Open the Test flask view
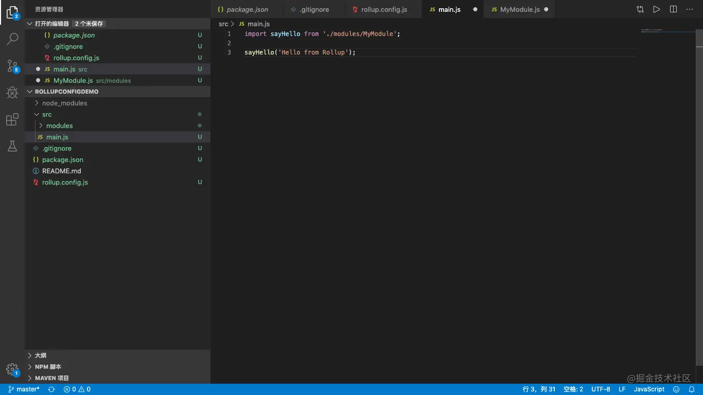 12,147
